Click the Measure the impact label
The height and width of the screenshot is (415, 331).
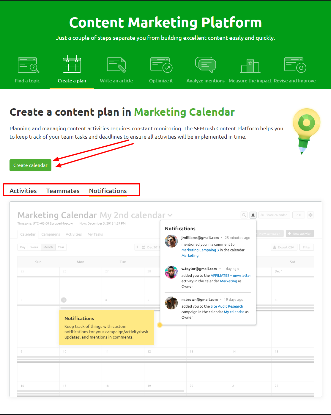pos(250,81)
